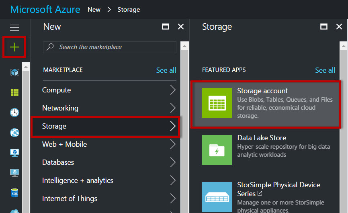This screenshot has width=348, height=213.
Task: Click left sidebar vertical scrollbar track
Action: tap(26, 142)
